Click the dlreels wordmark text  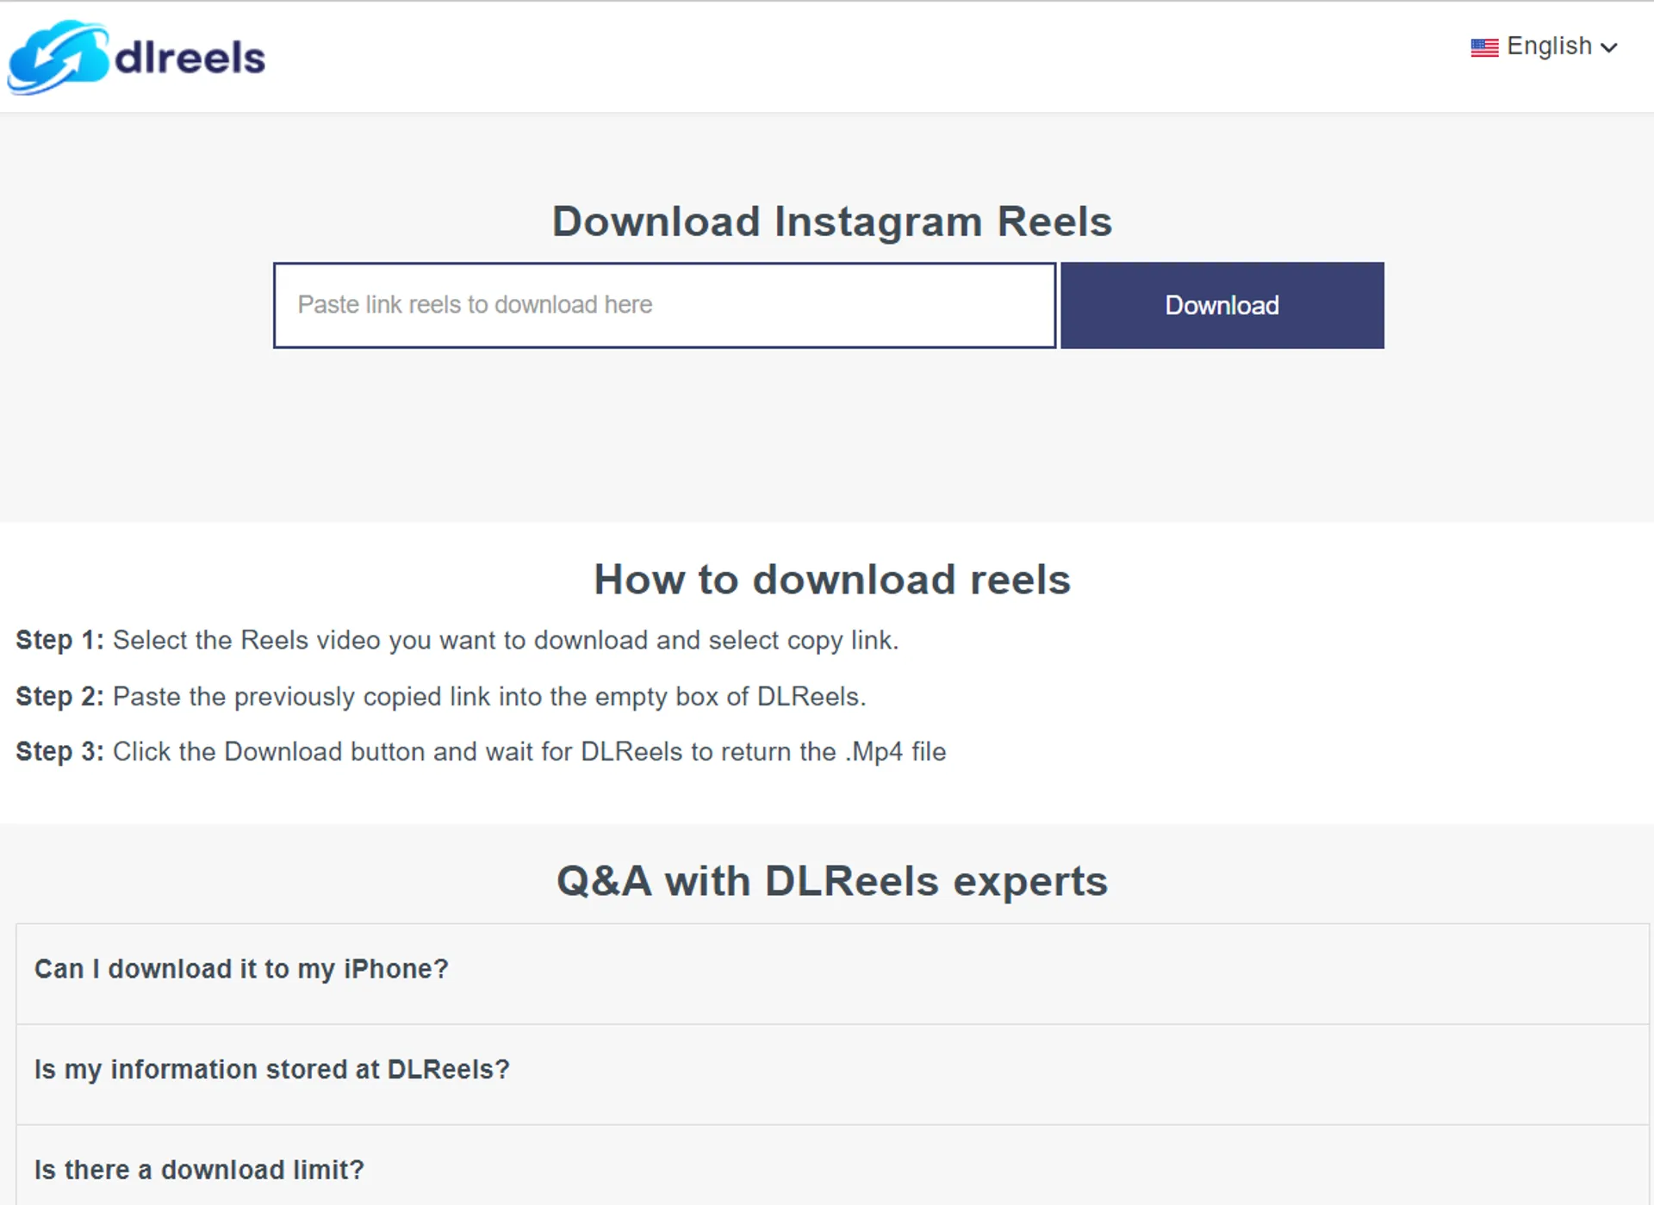190,59
